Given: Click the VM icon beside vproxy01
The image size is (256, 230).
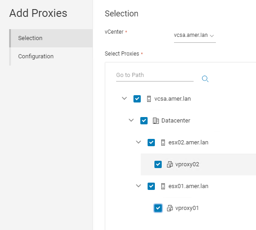Looking at the screenshot, I should (170, 208).
